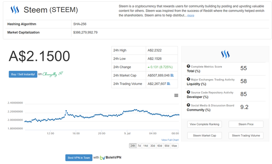272x164 pixels.
Task: Select the 24h chart range
Action: [133, 146]
